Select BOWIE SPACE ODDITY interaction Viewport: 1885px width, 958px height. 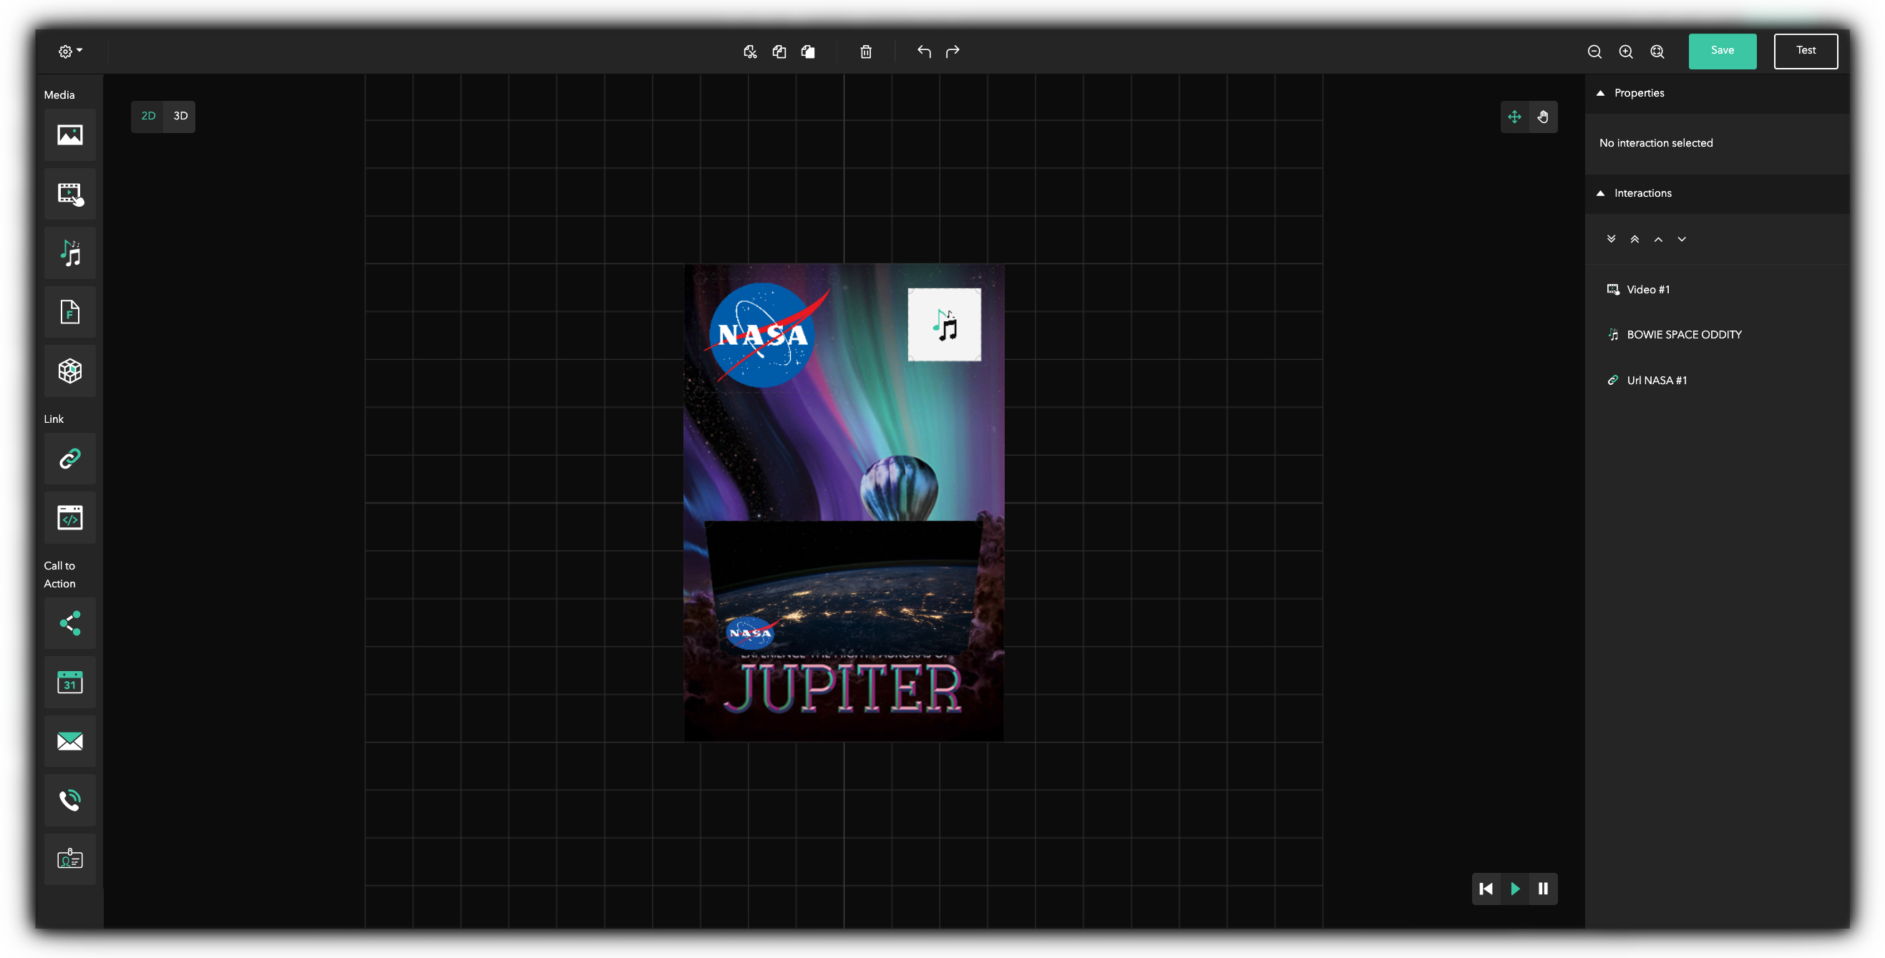[1717, 335]
